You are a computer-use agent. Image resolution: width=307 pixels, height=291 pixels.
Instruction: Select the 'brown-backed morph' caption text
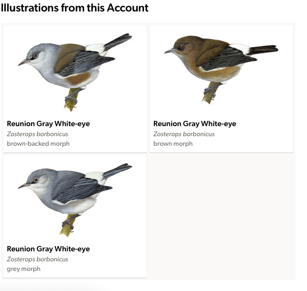[x=38, y=144]
